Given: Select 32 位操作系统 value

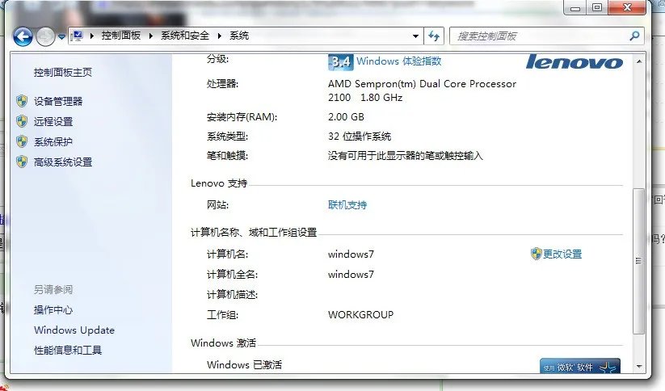Looking at the screenshot, I should 360,137.
